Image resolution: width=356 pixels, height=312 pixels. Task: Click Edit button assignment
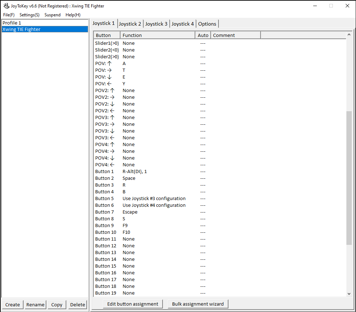pyautogui.click(x=133, y=304)
